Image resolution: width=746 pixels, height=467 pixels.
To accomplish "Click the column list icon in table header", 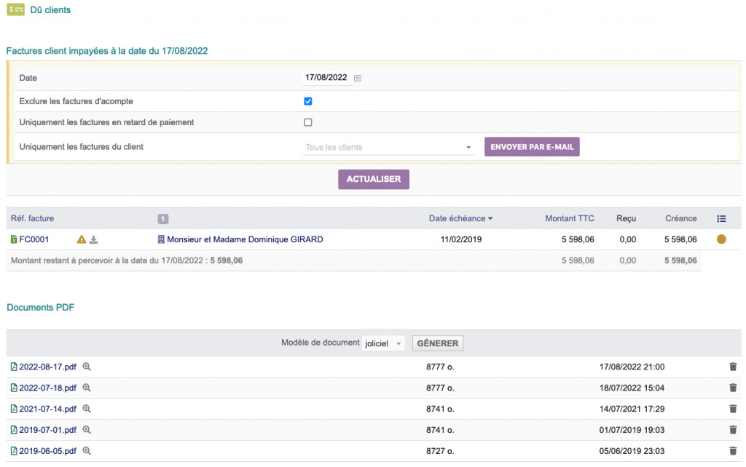I will click(721, 218).
